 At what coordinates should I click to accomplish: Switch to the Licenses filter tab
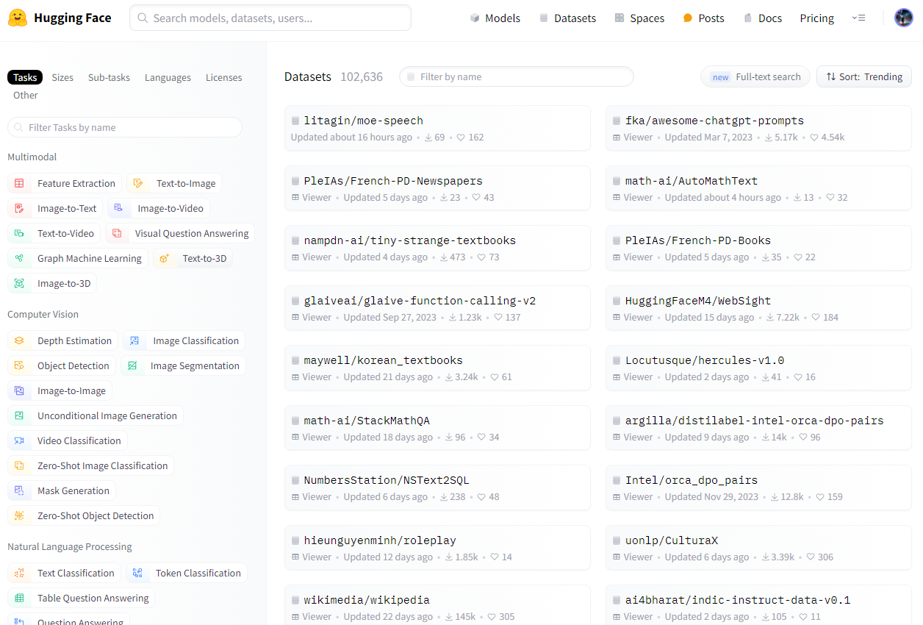tap(224, 78)
